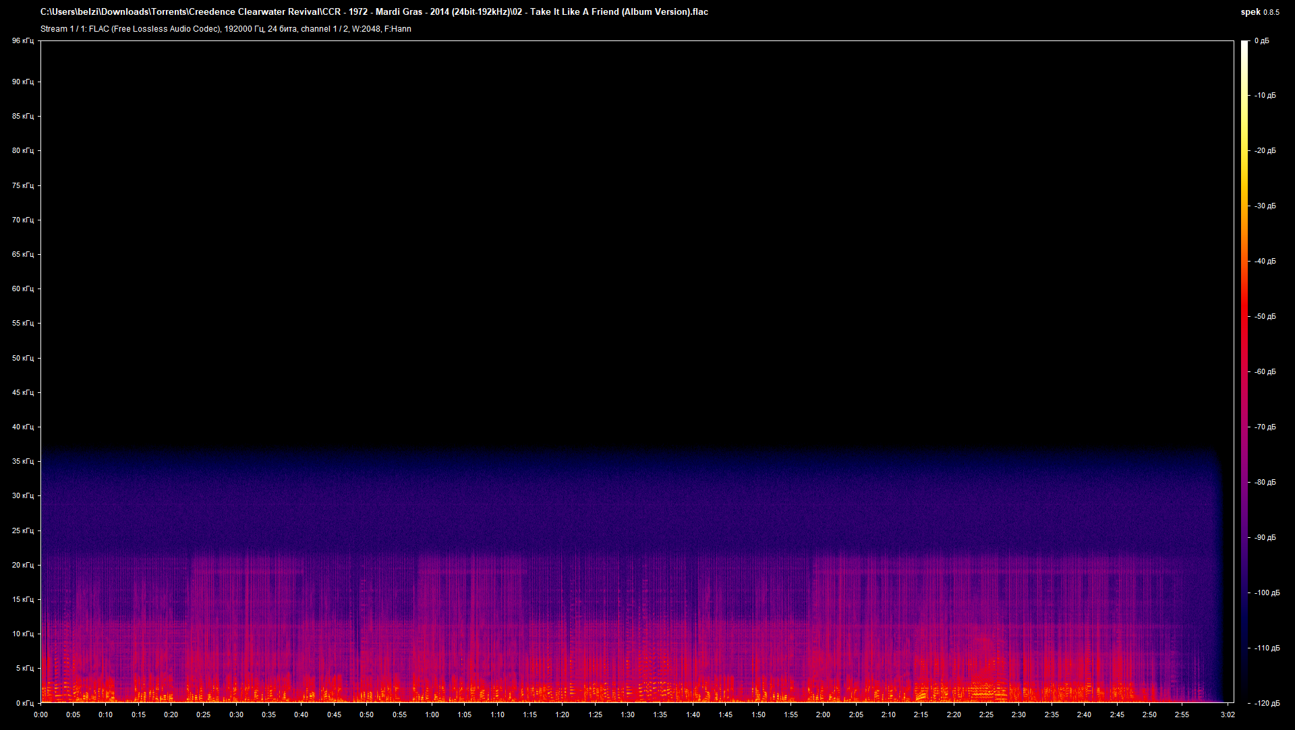Screen dimensions: 1295x730
Task: Click the 3:02 end time label
Action: (1227, 714)
